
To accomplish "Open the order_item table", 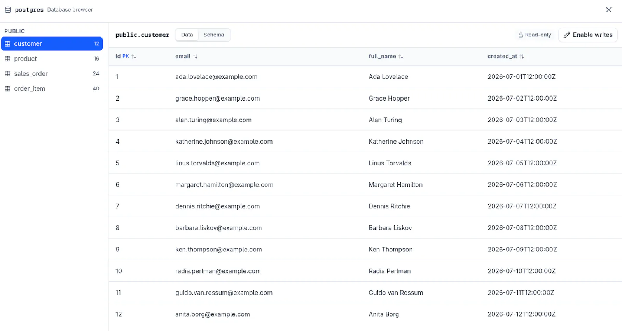I will (x=52, y=88).
